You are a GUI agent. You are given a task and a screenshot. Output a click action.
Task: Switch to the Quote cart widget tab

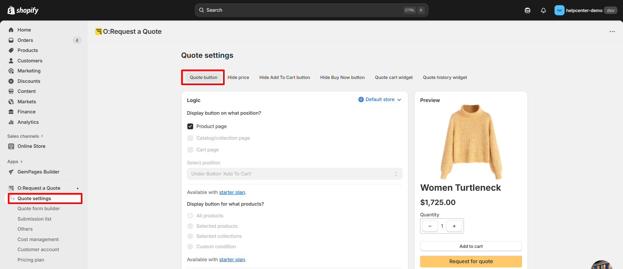(393, 78)
